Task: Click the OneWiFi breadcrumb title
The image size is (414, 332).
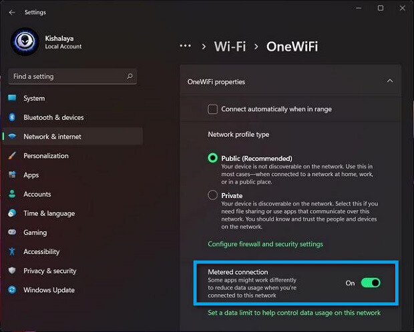Action: (292, 47)
